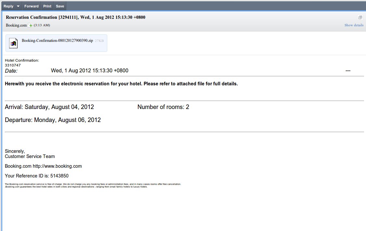Download Booking-Confirmation-080120127900390.zip attachment
This screenshot has height=231, width=366.
pos(57,41)
